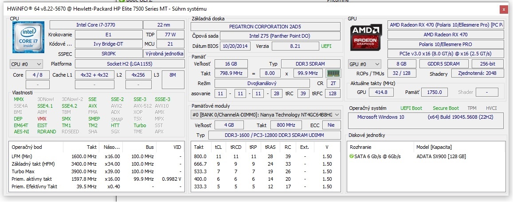Click the ROPs / TMUs 32 / 128 field
The height and width of the screenshot is (202, 513).
402,73
